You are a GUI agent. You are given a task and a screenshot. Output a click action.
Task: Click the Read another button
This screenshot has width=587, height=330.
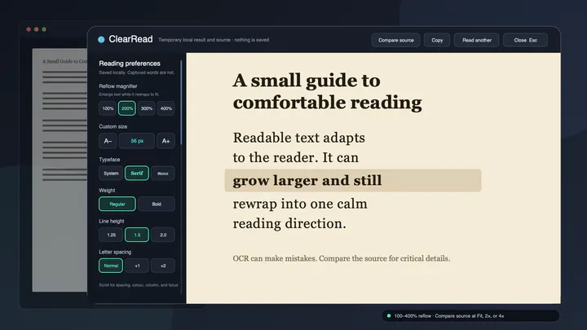tap(477, 40)
